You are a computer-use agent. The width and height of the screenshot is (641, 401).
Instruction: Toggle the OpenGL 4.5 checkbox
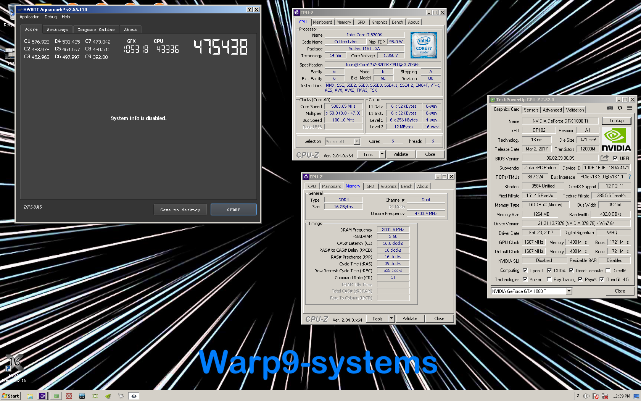602,279
